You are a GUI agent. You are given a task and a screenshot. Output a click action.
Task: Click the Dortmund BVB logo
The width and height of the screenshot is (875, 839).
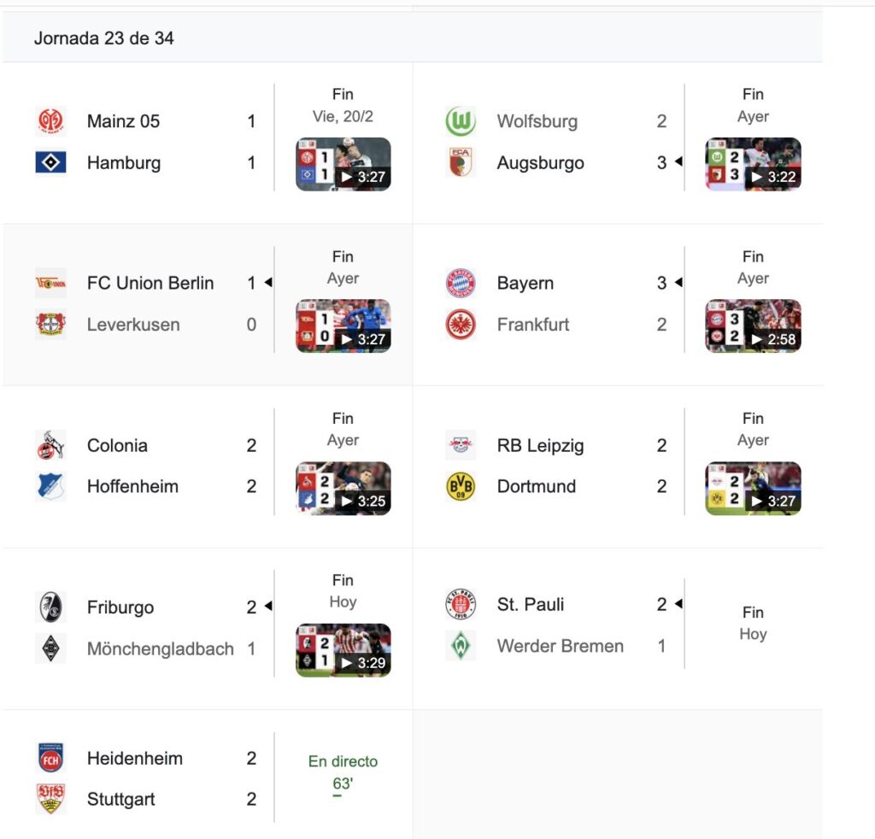point(461,486)
